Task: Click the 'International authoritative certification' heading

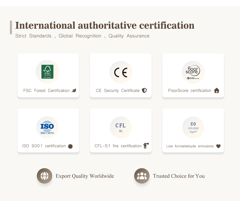Action: coord(105,25)
